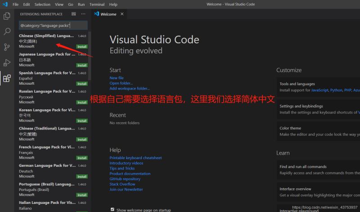The image size is (360, 212).
Task: Select Italian Language Pack extension entry
Action: coord(53,205)
